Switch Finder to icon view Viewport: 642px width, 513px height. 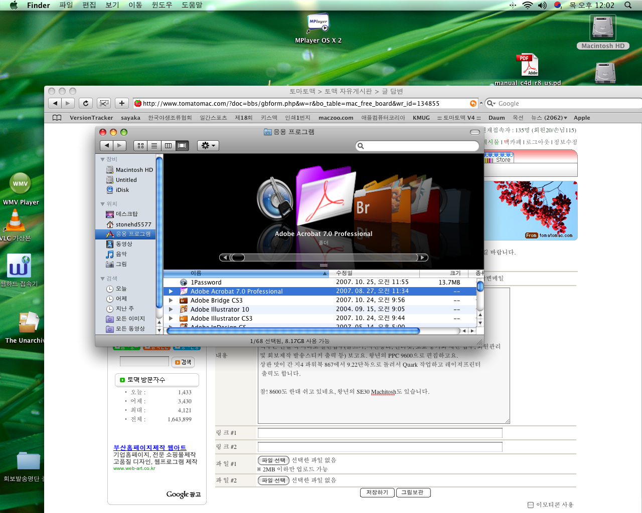(140, 146)
